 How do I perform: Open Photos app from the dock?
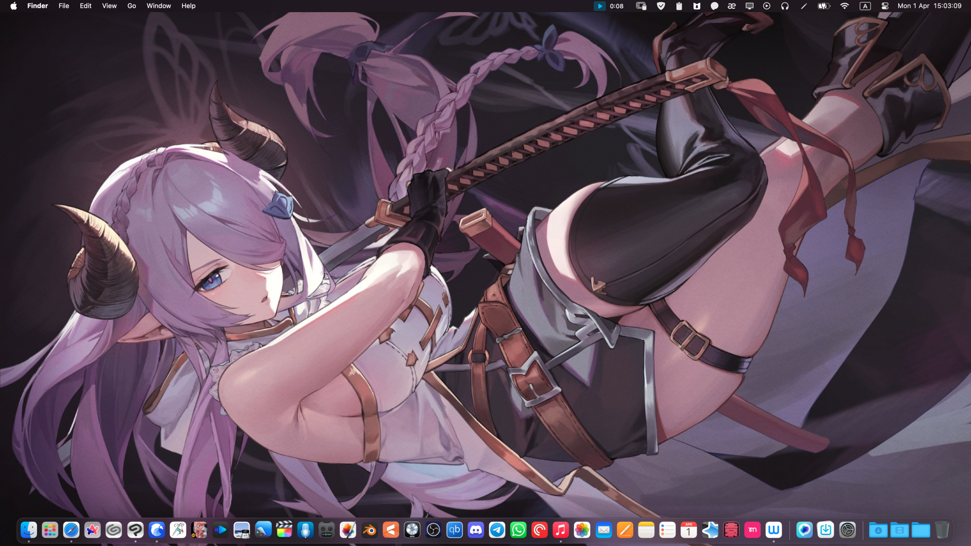pyautogui.click(x=582, y=530)
